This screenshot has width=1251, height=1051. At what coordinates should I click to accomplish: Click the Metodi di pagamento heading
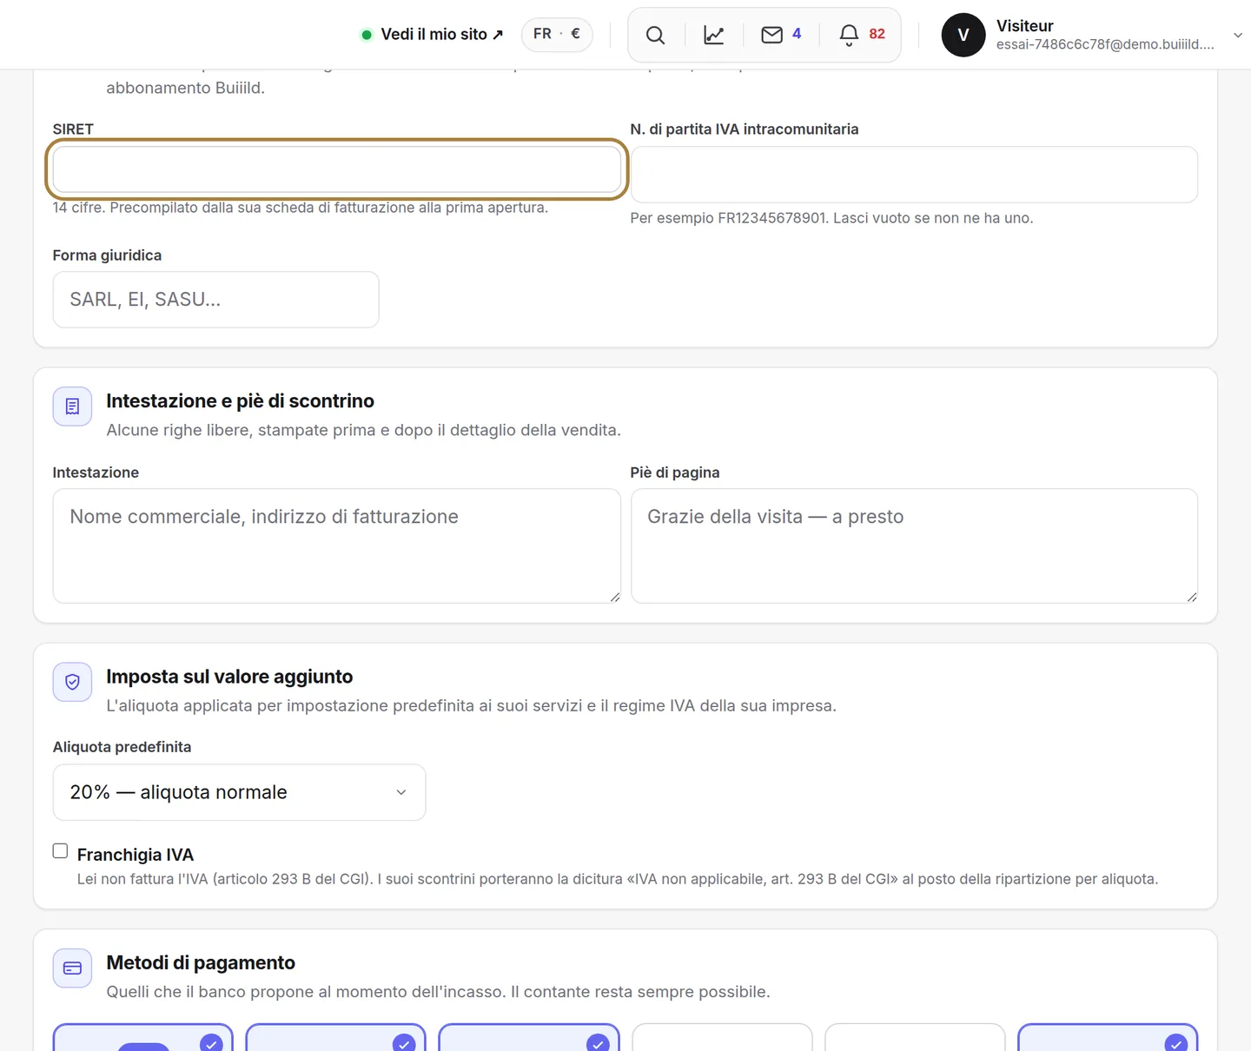pyautogui.click(x=201, y=962)
